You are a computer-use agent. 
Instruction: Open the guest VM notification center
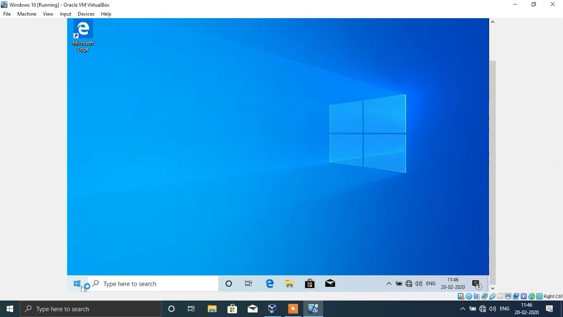click(x=476, y=284)
